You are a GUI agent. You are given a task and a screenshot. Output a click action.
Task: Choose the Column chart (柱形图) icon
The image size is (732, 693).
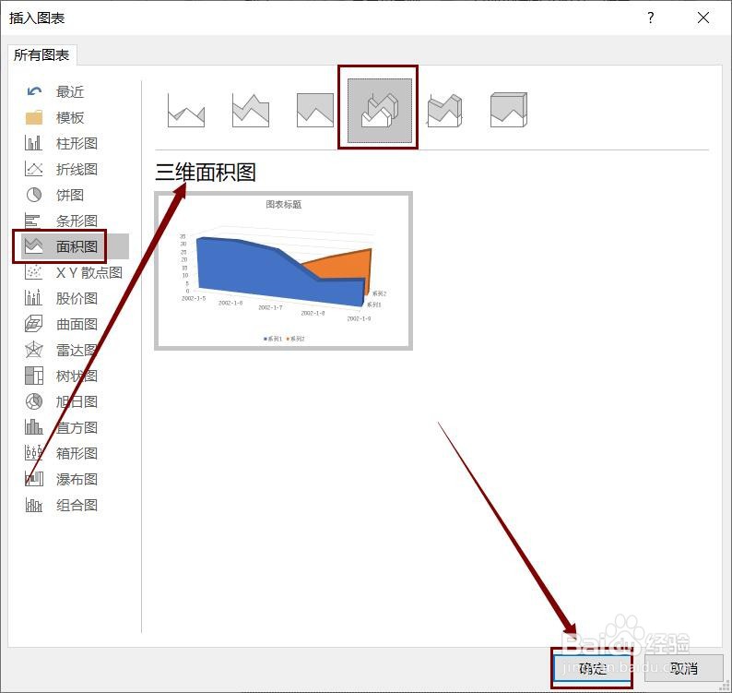[x=33, y=143]
